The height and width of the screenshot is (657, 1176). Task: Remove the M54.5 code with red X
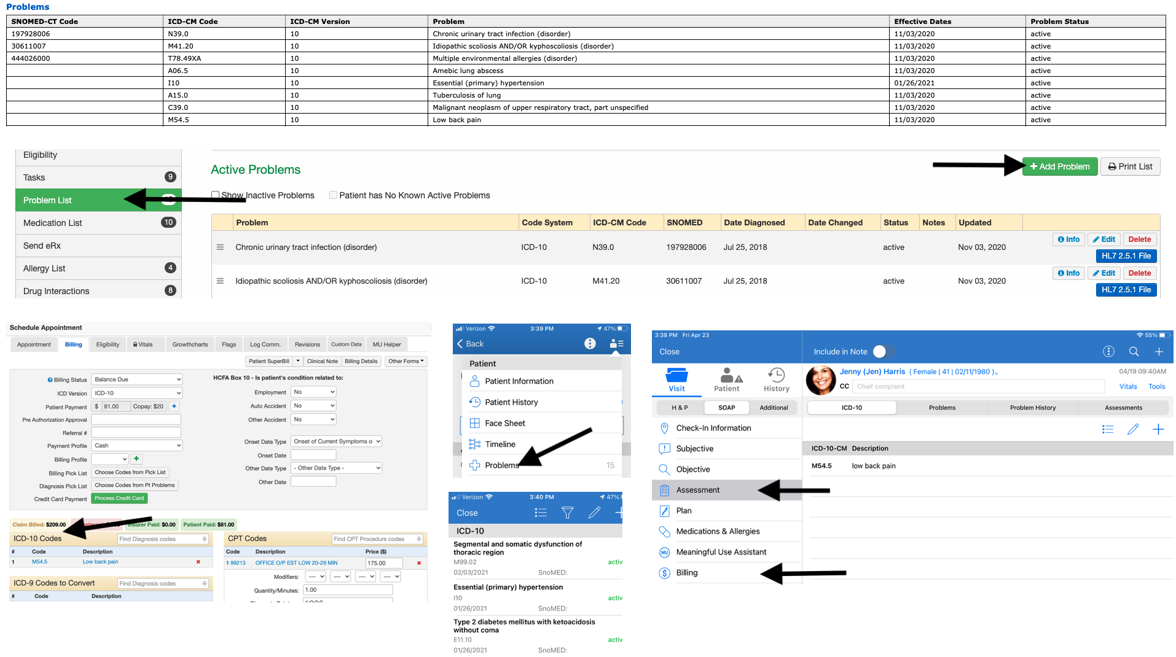click(198, 562)
